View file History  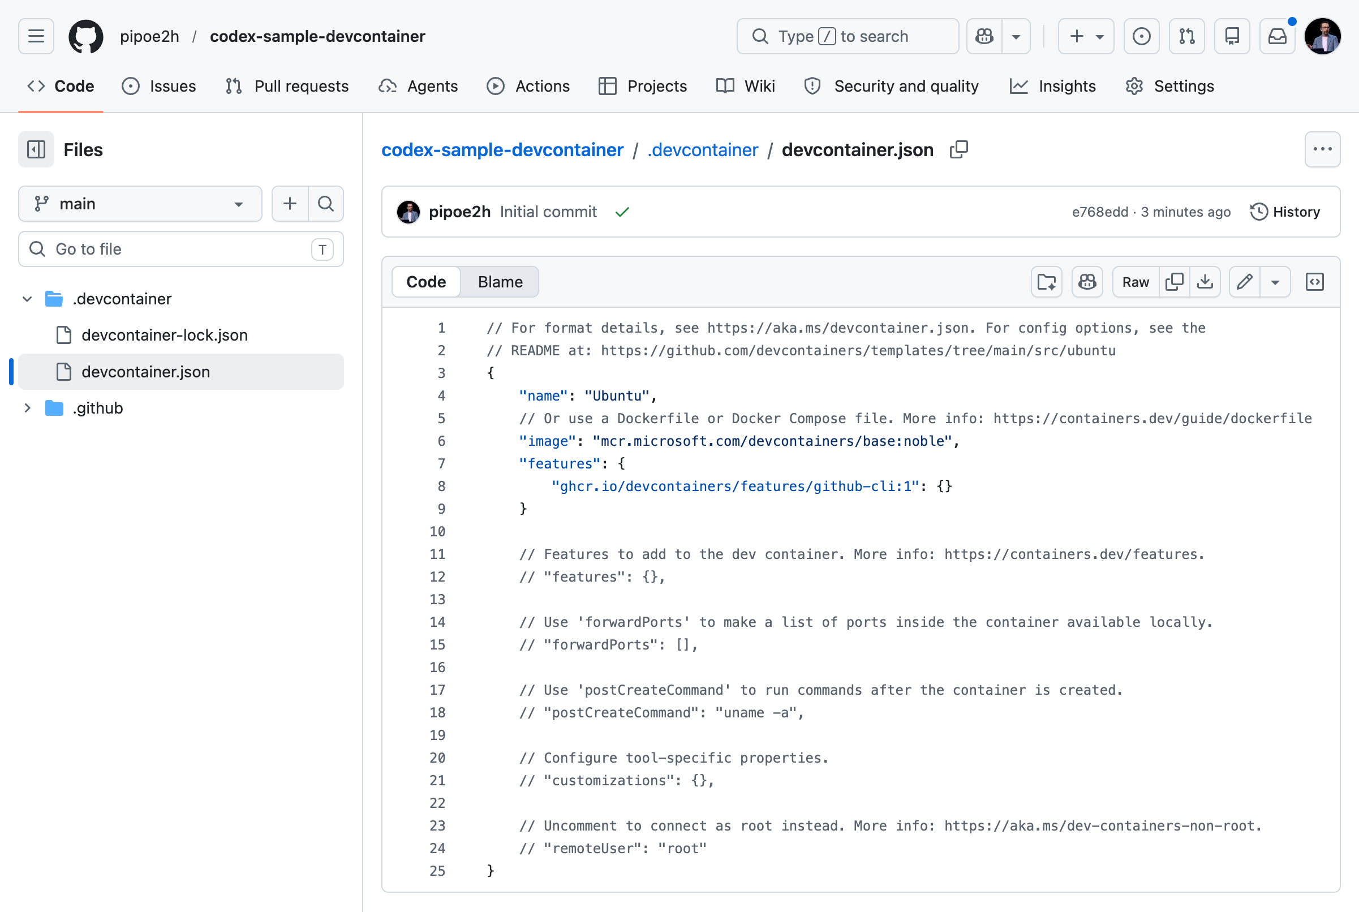coord(1285,212)
